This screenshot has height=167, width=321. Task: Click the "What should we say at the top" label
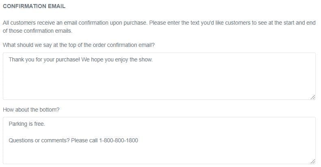click(x=78, y=45)
